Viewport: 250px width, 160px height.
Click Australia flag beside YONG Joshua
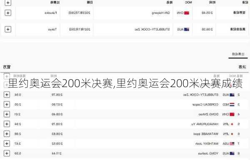coord(232,153)
